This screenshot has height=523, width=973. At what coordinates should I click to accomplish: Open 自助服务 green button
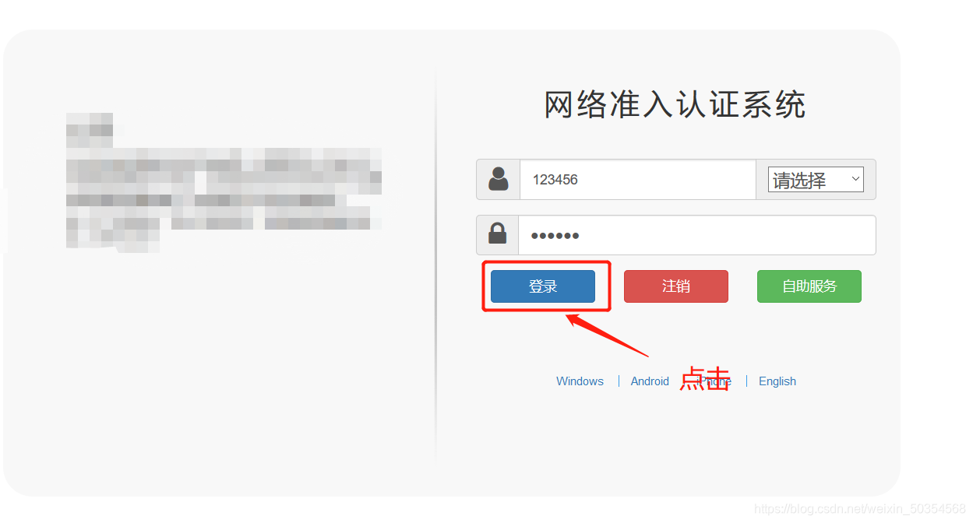pyautogui.click(x=809, y=286)
